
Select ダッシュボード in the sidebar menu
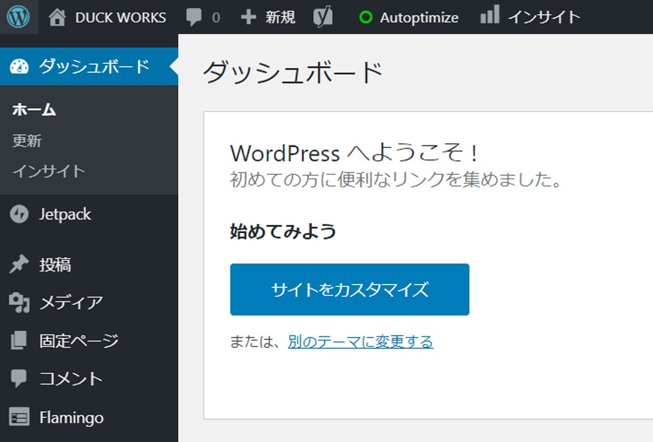click(x=95, y=67)
